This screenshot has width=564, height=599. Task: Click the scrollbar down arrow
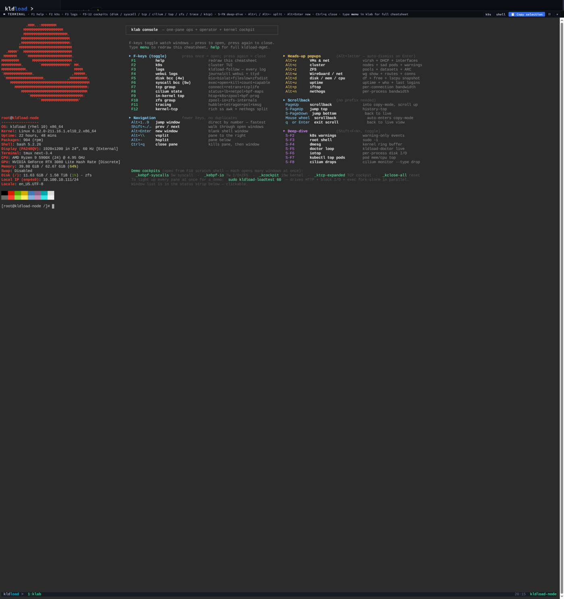point(562,597)
